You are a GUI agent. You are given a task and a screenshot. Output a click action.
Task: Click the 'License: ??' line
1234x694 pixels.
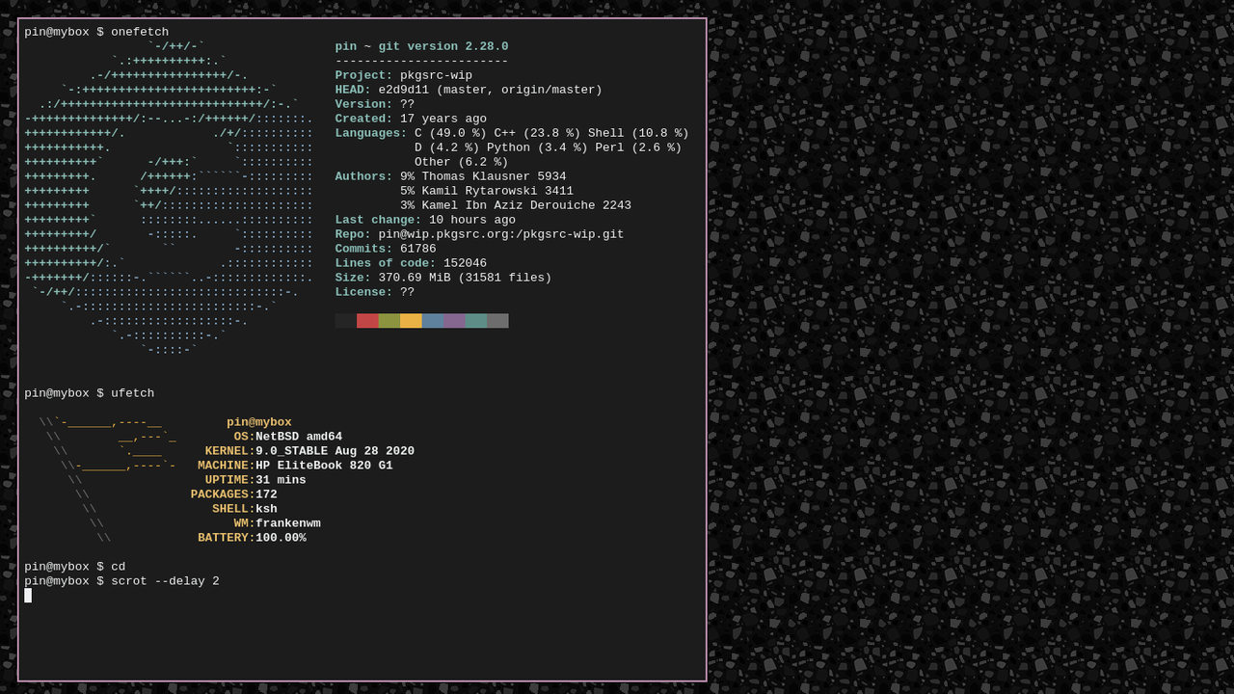pyautogui.click(x=375, y=292)
